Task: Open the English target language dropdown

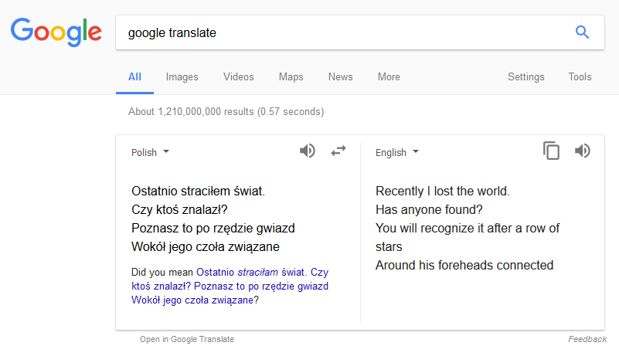Action: click(x=396, y=152)
